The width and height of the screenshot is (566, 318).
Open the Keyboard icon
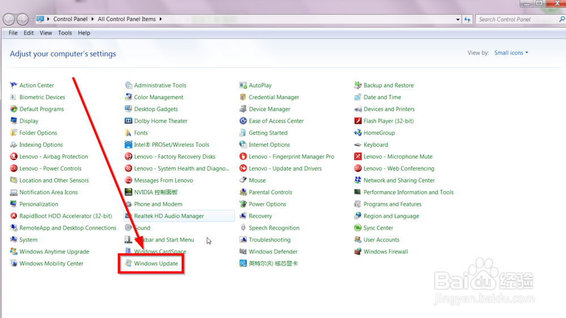click(358, 145)
